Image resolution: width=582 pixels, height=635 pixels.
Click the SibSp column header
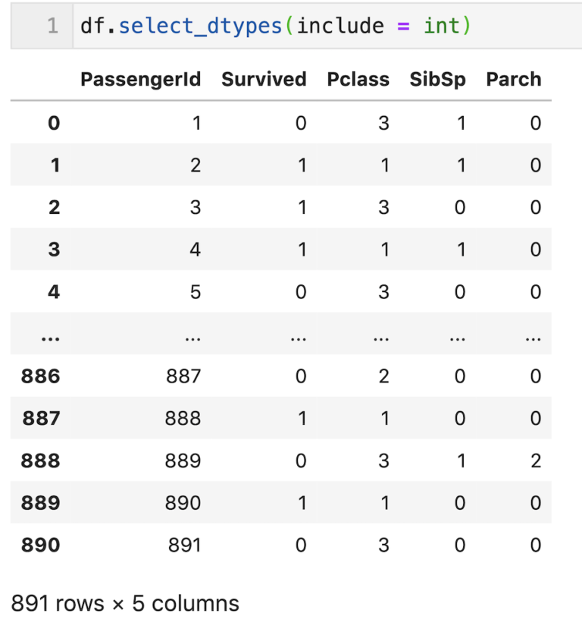(437, 80)
